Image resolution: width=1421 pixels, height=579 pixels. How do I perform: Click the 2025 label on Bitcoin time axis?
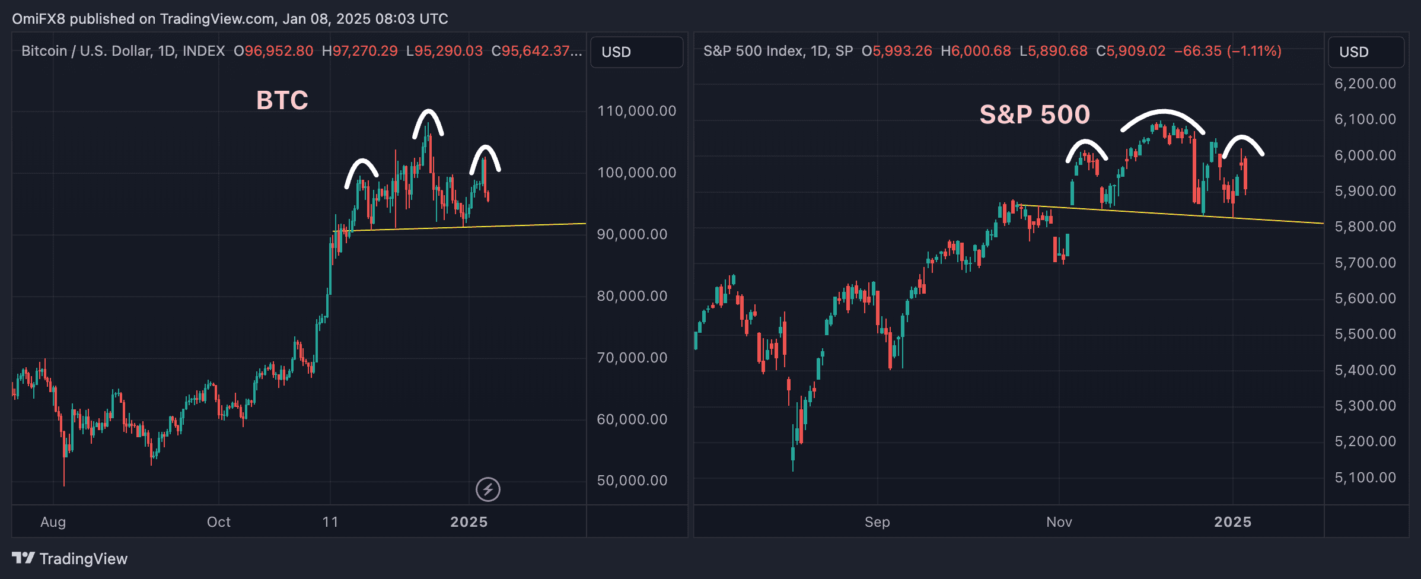pos(469,522)
